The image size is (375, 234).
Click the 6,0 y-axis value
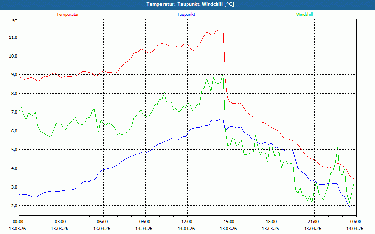click(15, 131)
